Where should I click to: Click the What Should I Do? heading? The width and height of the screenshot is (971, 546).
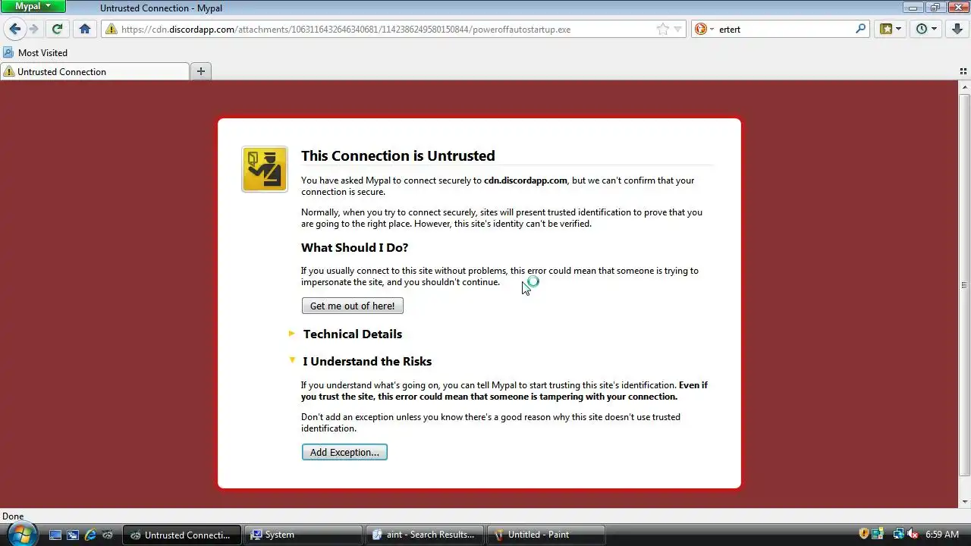pos(354,247)
